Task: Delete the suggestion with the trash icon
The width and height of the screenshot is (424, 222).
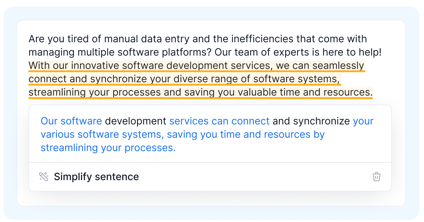Action: 376,177
